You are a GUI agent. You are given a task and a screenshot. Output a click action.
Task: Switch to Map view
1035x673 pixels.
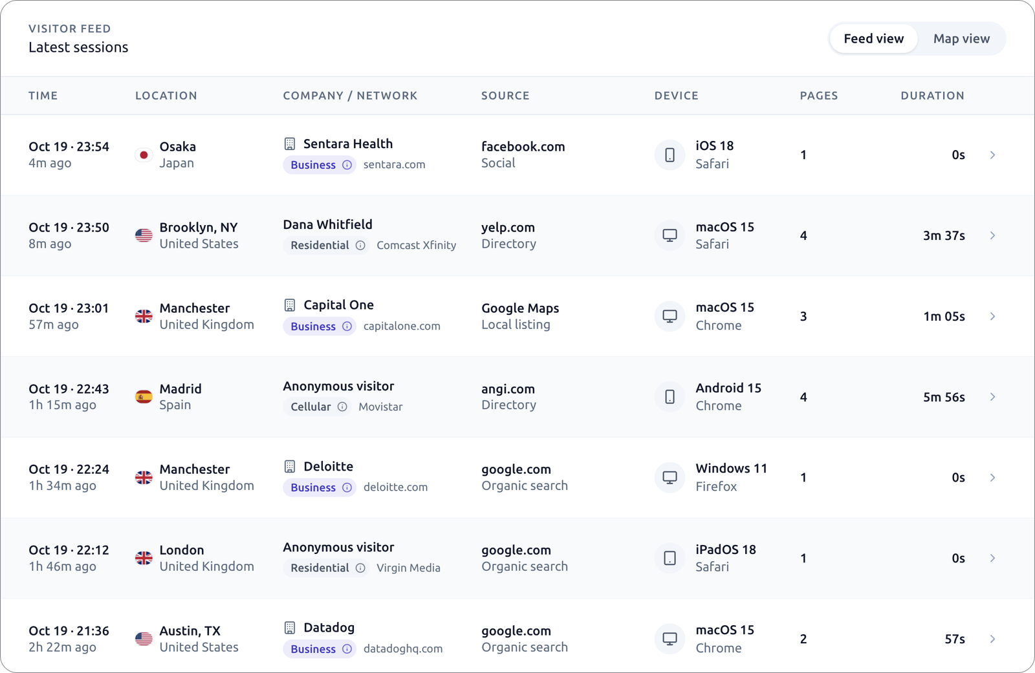click(x=961, y=39)
